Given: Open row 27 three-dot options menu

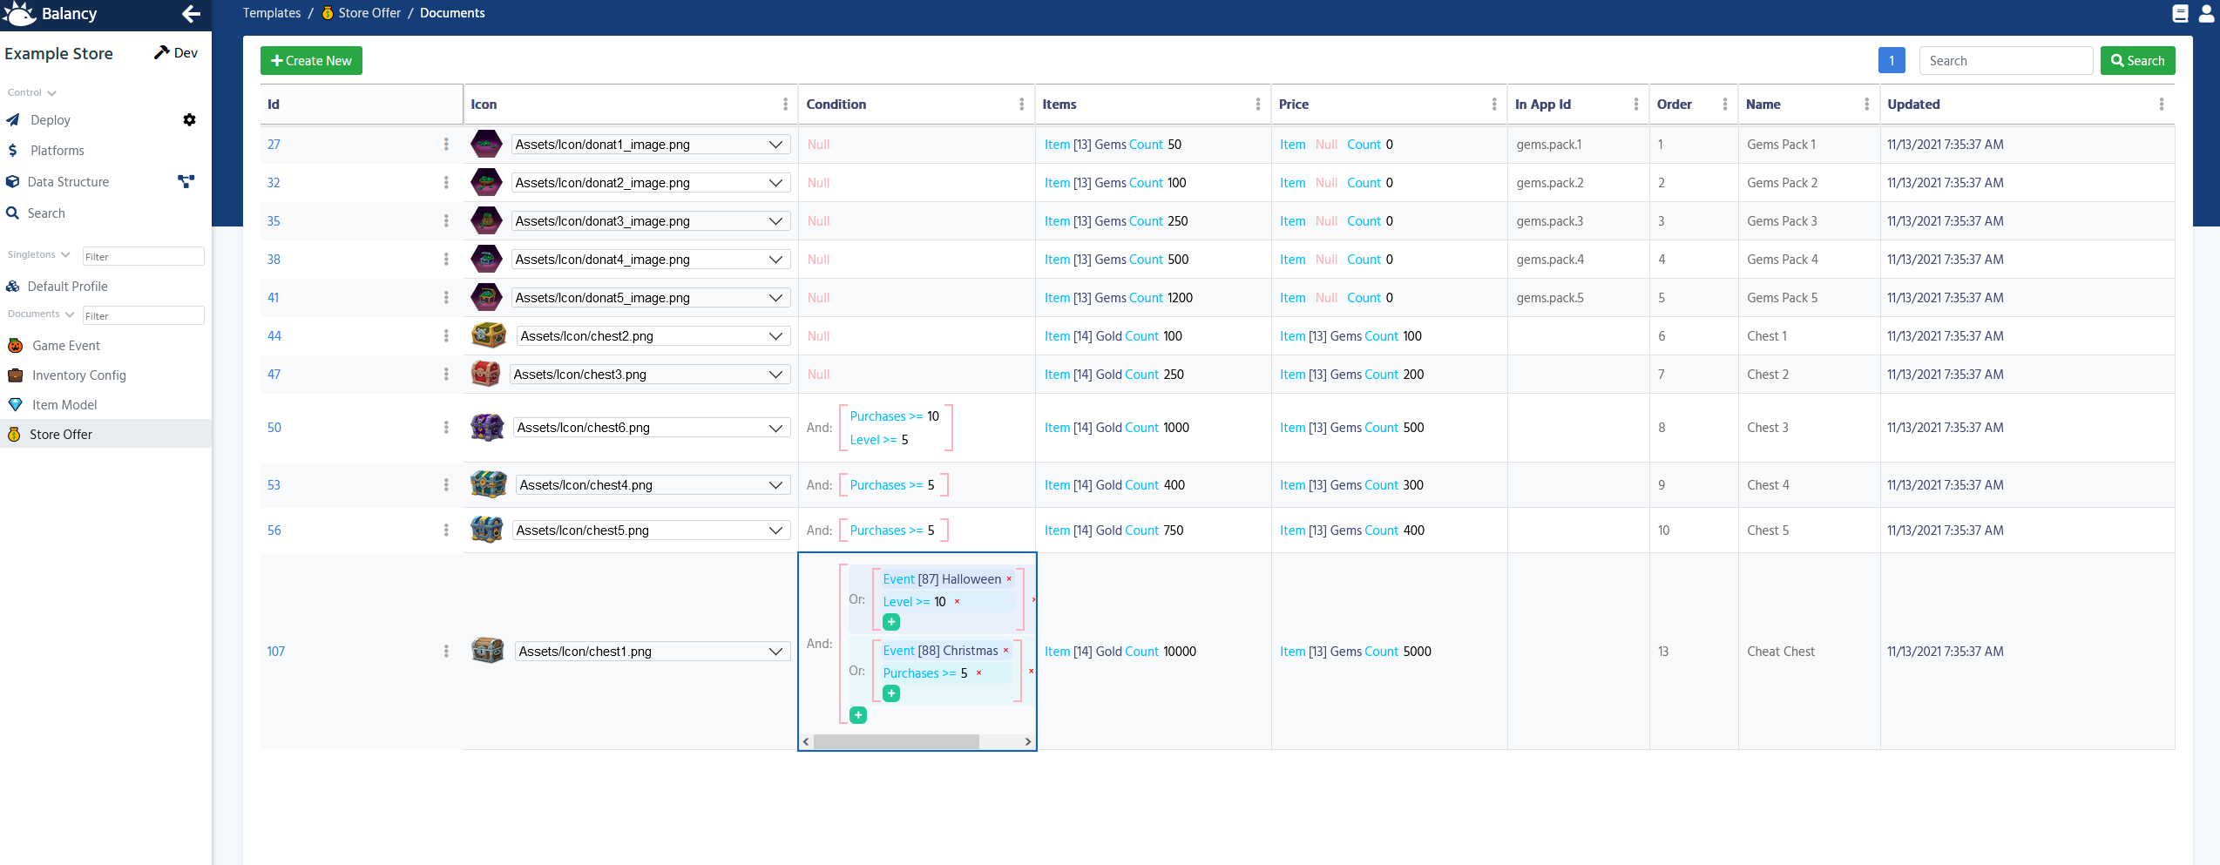Looking at the screenshot, I should [x=446, y=145].
